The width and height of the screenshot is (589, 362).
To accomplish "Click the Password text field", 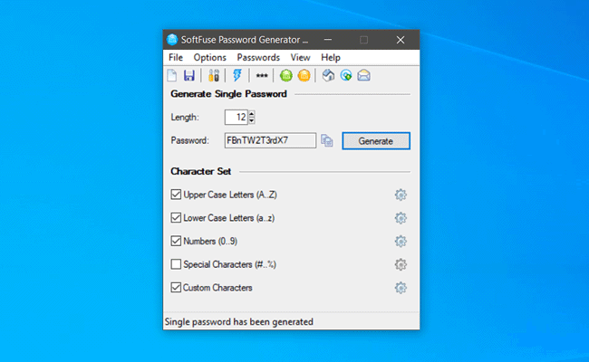I will (x=270, y=140).
